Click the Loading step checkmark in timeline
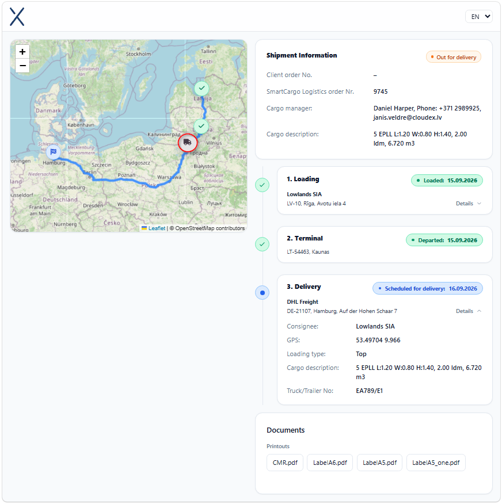 coord(262,185)
